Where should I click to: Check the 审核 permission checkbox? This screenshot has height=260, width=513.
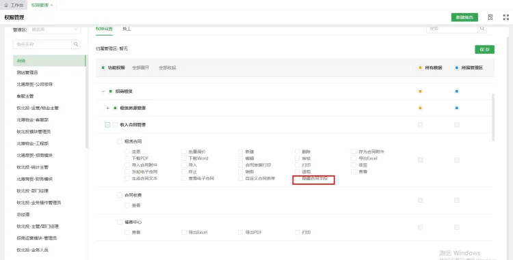pyautogui.click(x=297, y=158)
